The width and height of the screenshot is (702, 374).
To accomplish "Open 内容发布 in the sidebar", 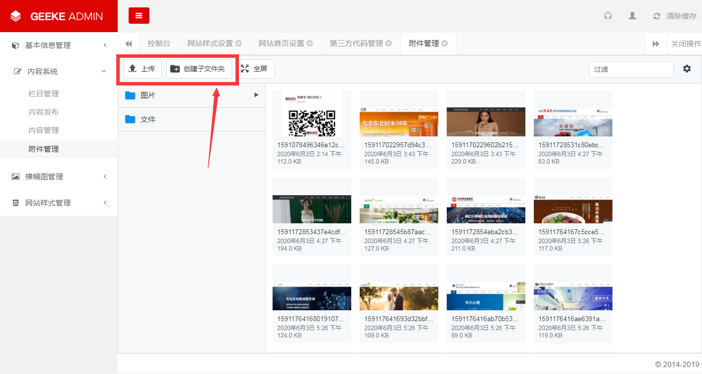I will tap(44, 112).
